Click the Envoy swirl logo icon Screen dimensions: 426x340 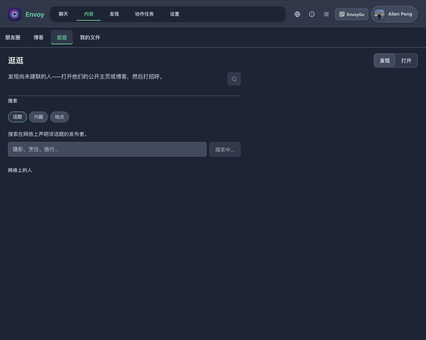(x=15, y=14)
